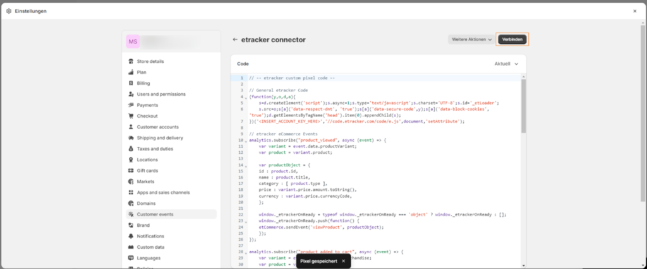Open the Aktuell version dropdown
647x269 pixels.
tap(506, 64)
